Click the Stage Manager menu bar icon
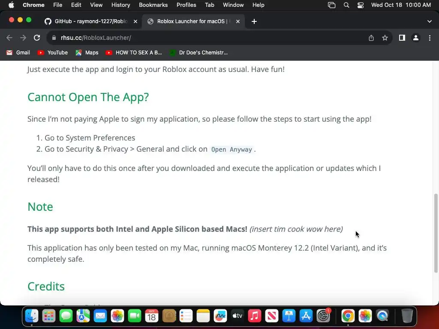This screenshot has height=329, width=439. point(331,5)
